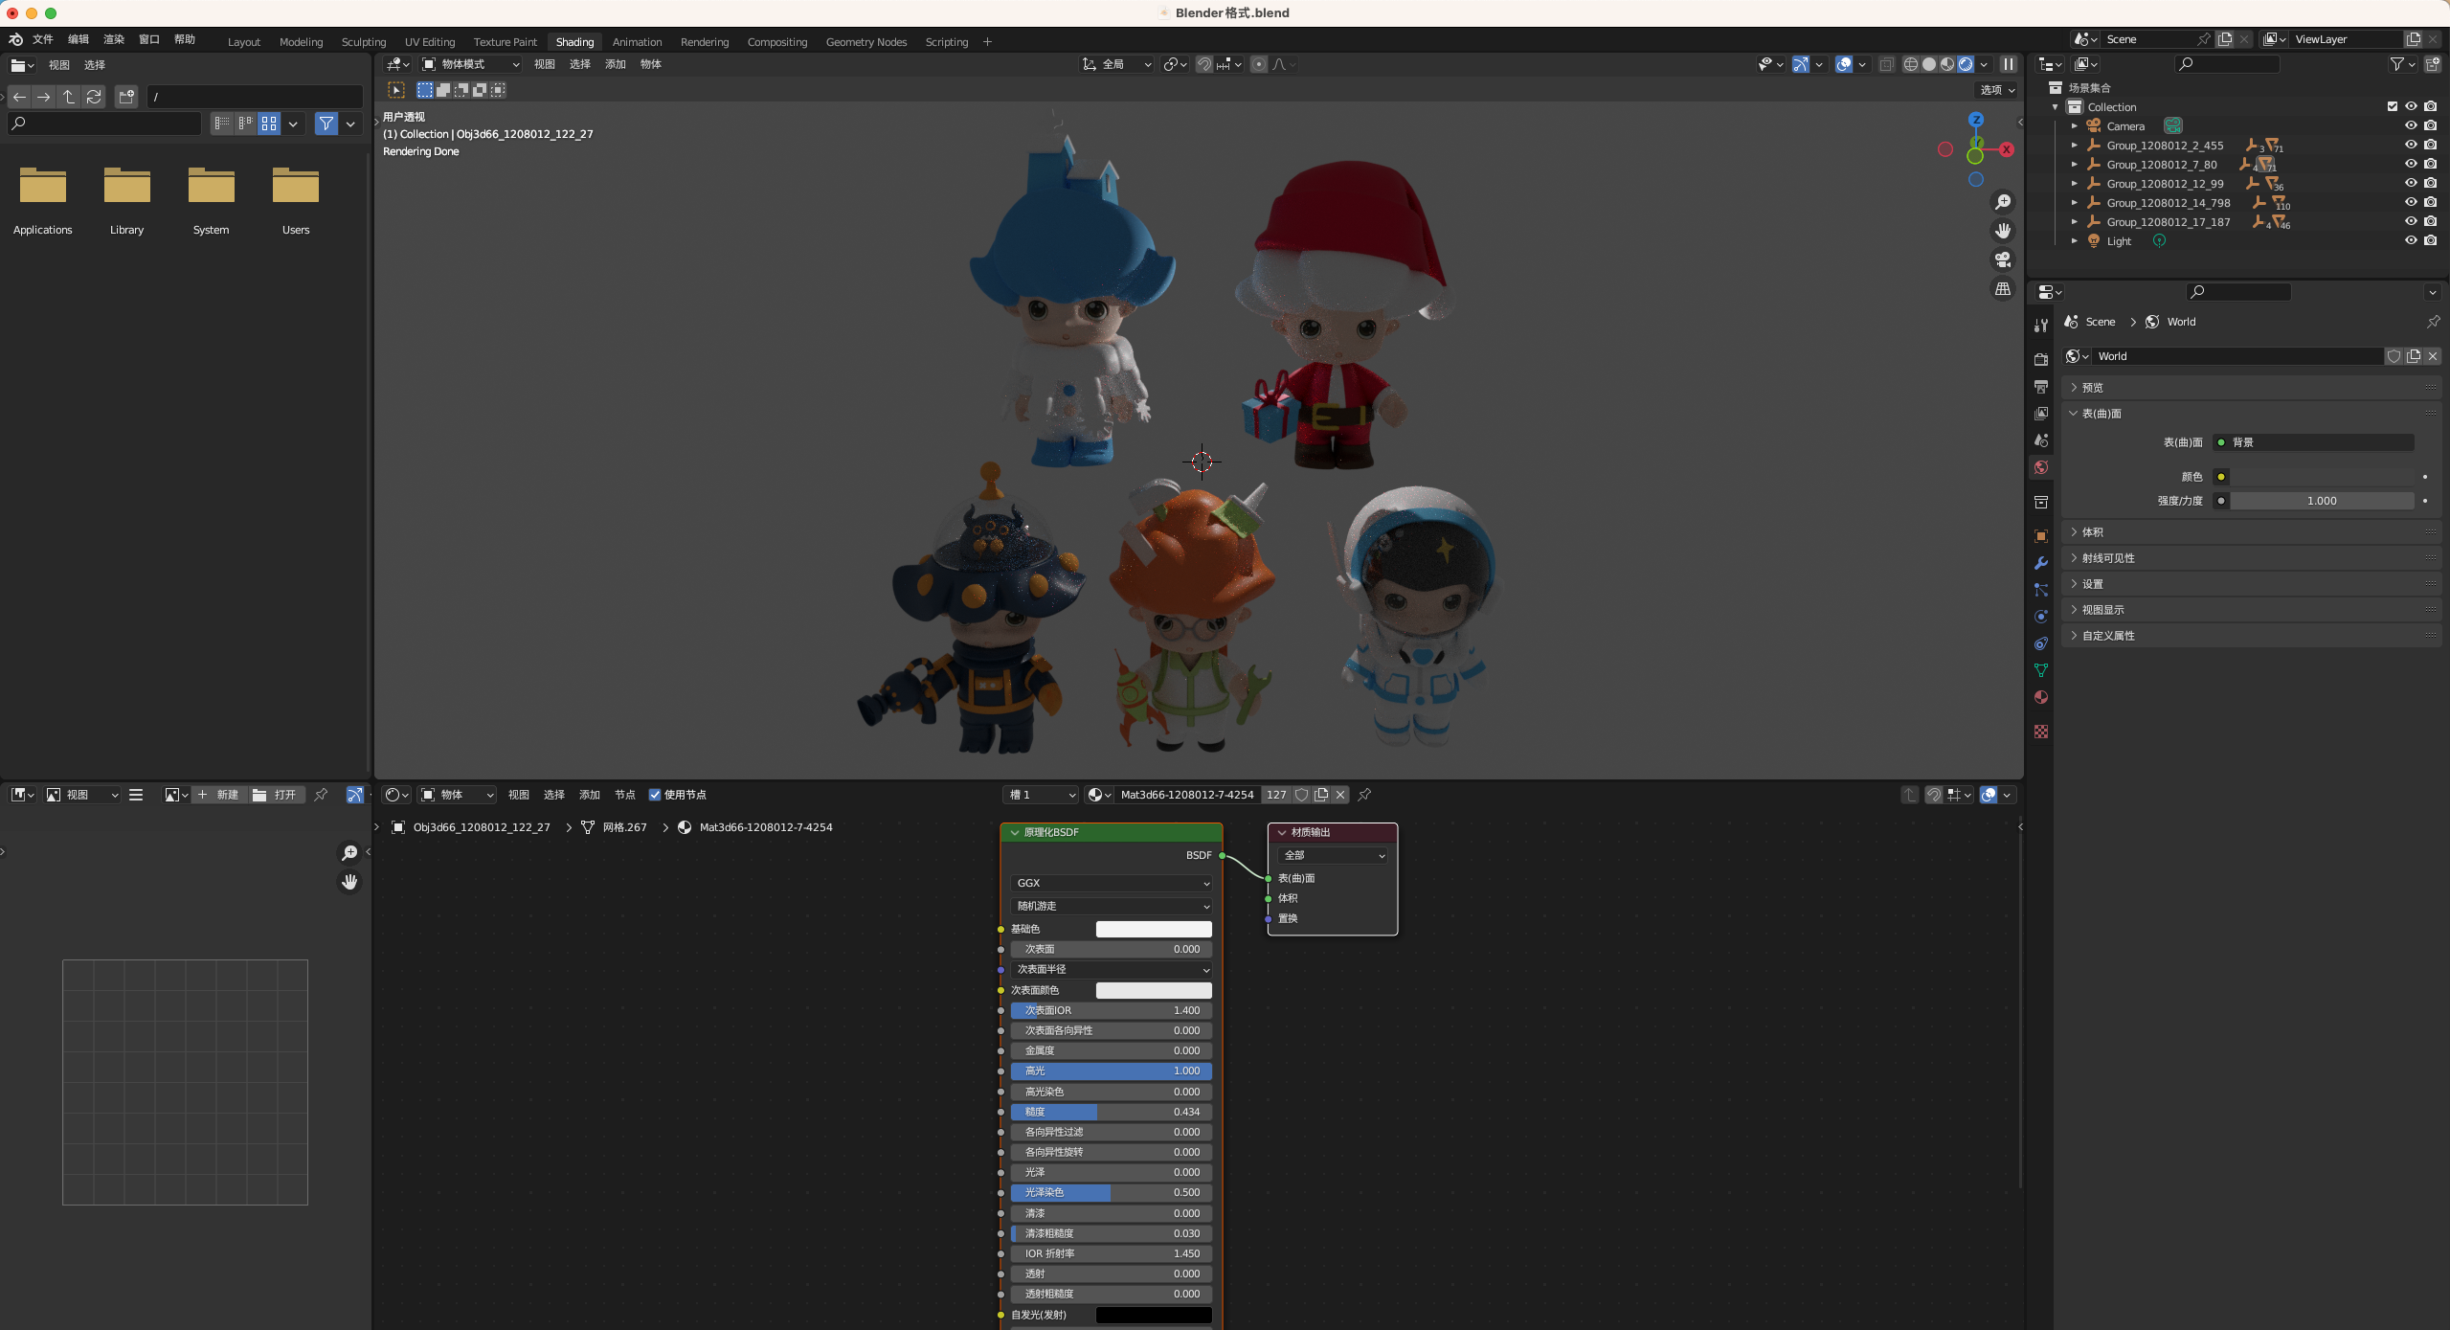Collapse the 表(曲)面 surface panel
This screenshot has height=1330, width=2450.
click(x=2075, y=413)
